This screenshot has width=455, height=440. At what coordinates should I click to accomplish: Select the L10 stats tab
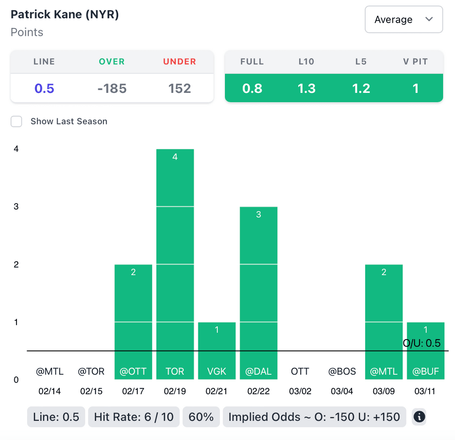click(x=306, y=62)
